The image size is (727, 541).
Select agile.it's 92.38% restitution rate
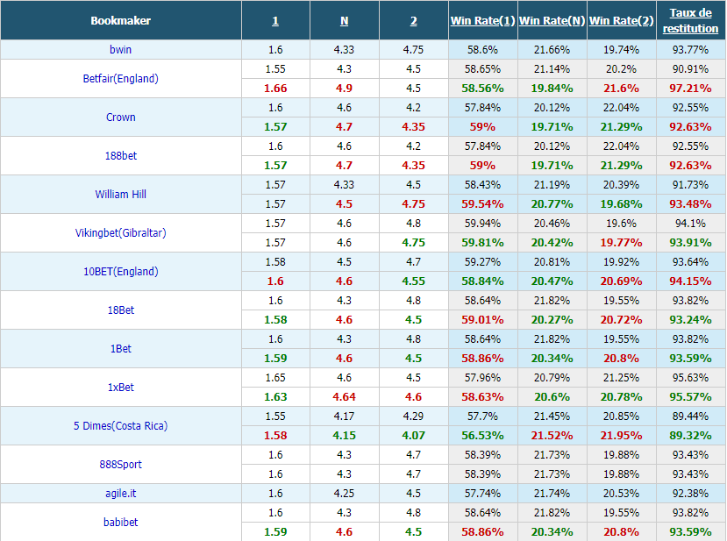[x=690, y=494]
